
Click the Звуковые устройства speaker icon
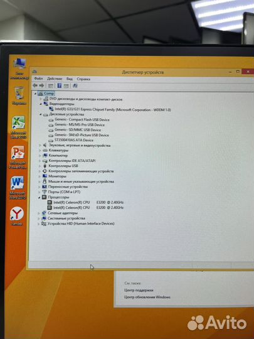point(45,145)
